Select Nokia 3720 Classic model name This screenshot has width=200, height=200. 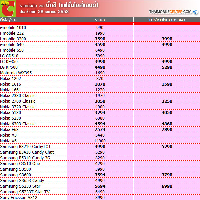[x=18, y=107]
